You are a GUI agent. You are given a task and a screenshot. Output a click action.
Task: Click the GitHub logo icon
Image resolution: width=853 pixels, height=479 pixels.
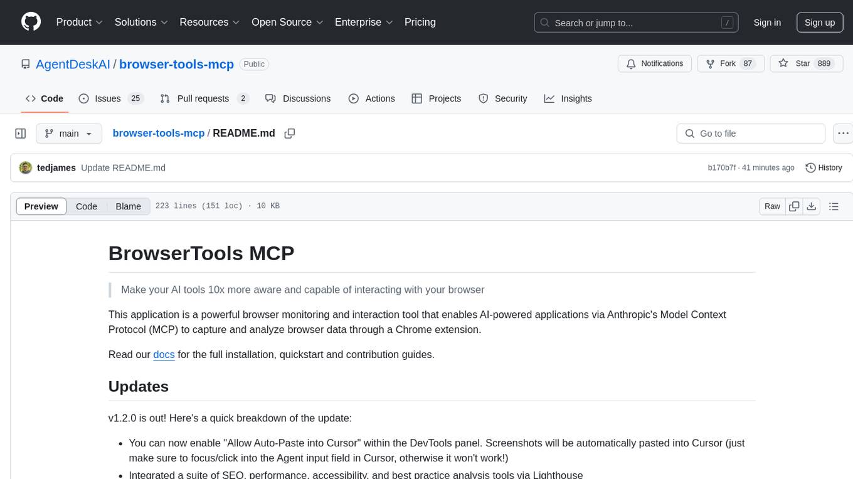pyautogui.click(x=31, y=22)
